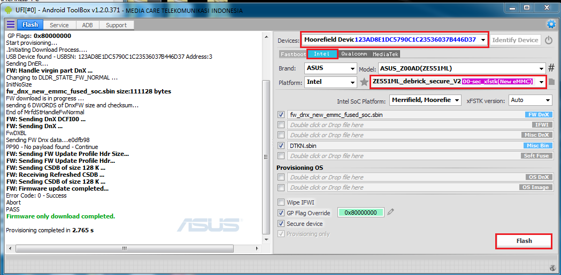Click the Flash button
This screenshot has width=561, height=275.
(x=524, y=241)
